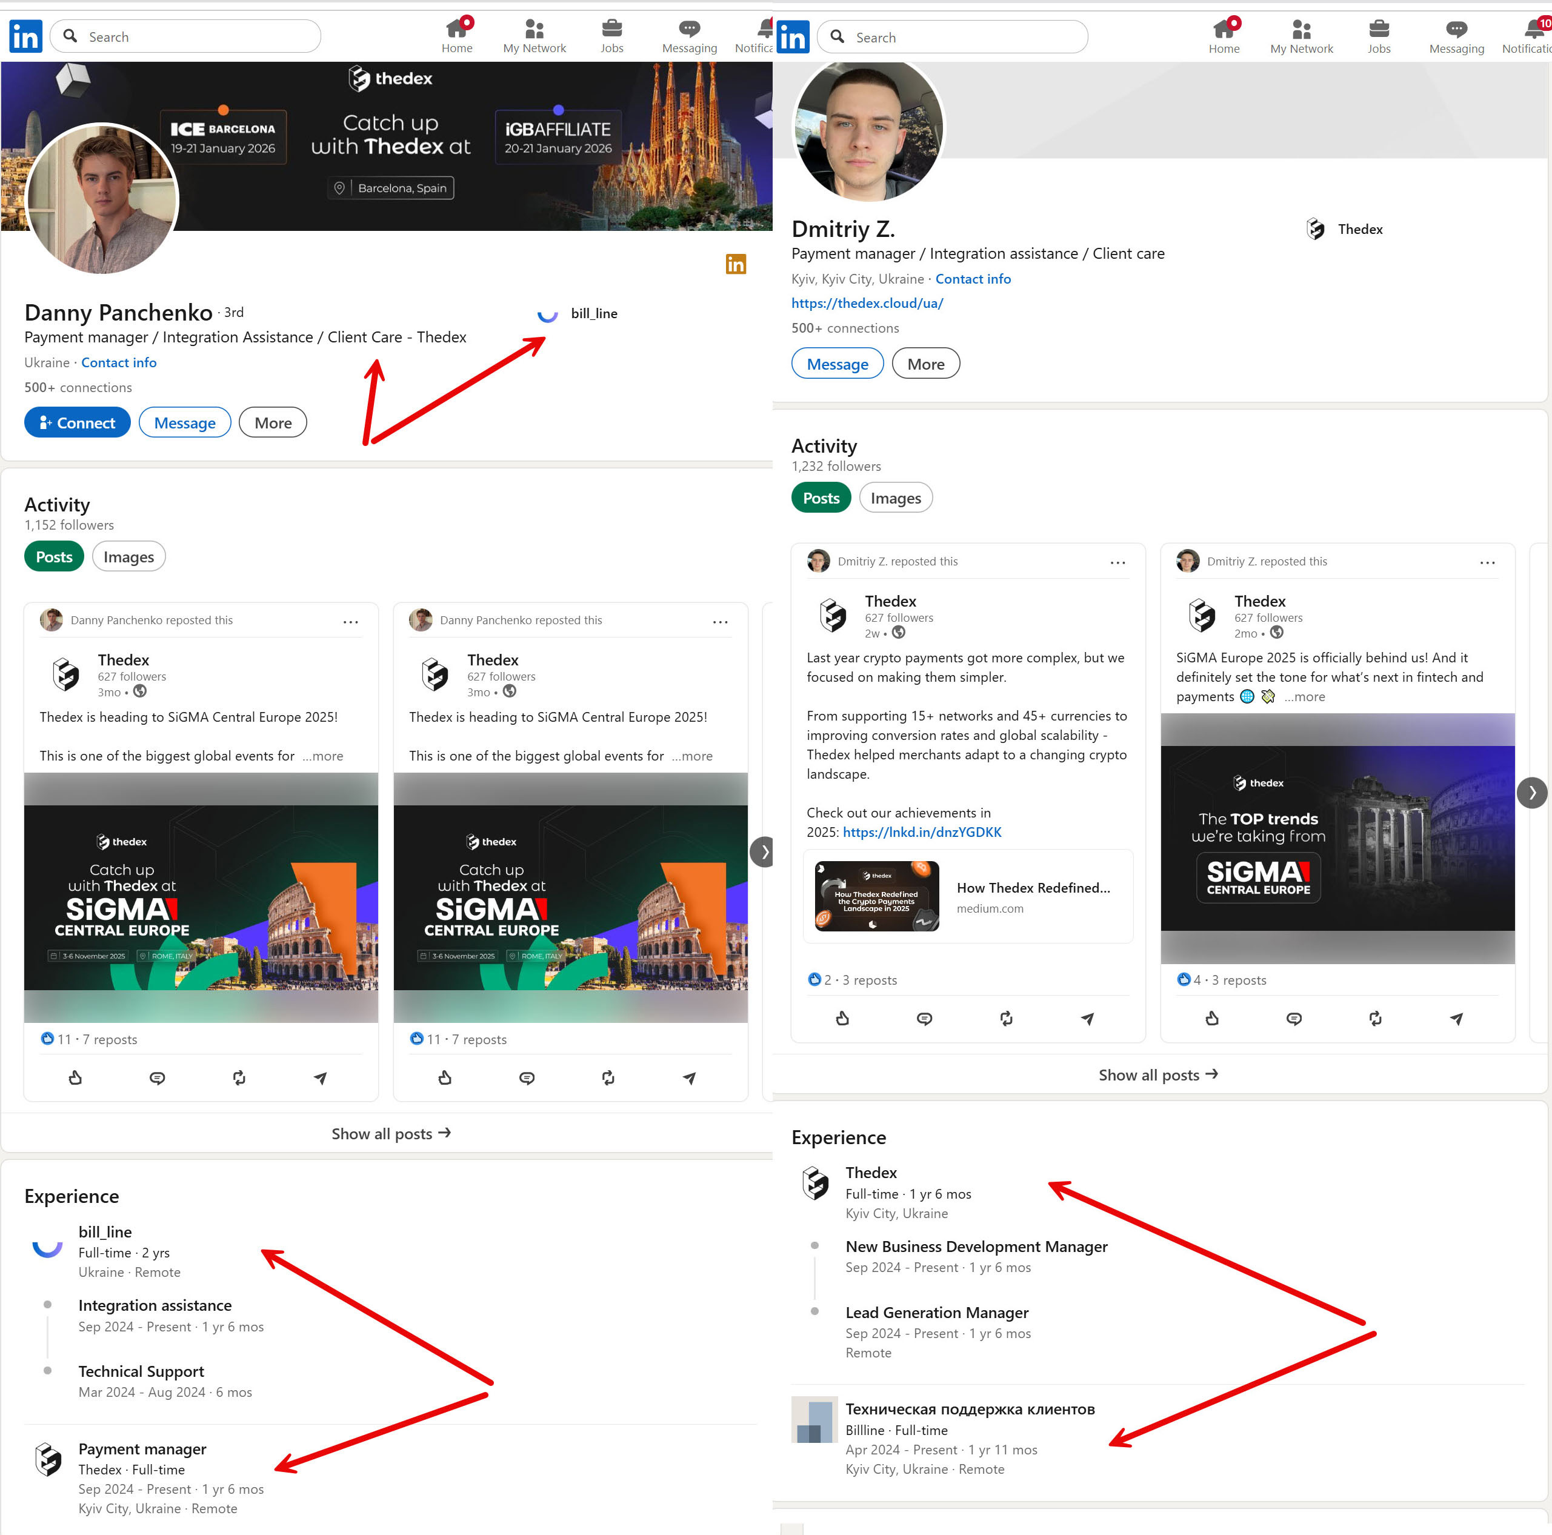The image size is (1552, 1535).
Task: Open thedex.cloud/ua link on Dmitriy's profile
Action: 867,303
